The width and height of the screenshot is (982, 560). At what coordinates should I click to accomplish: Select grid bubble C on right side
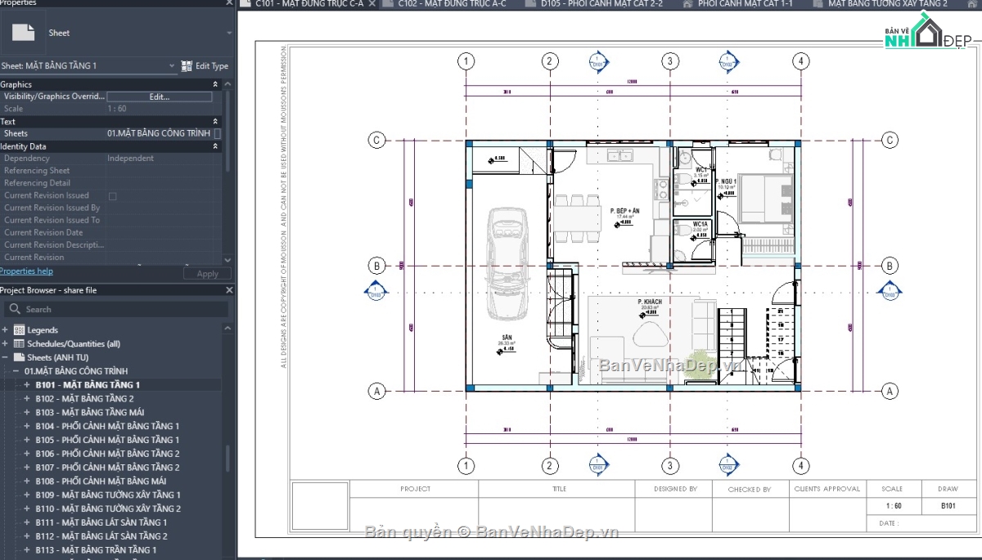tap(890, 141)
